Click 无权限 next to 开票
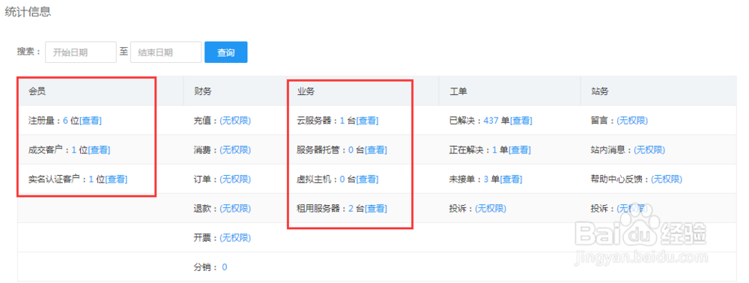Viewport: 749px width, 283px height. pyautogui.click(x=235, y=237)
